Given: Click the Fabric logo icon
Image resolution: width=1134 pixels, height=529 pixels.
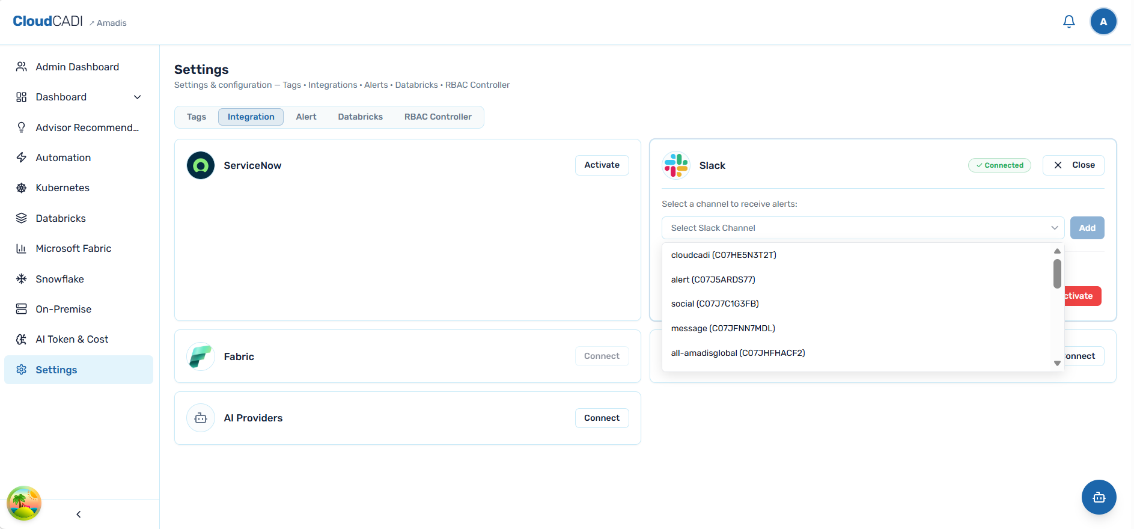Looking at the screenshot, I should click(201, 356).
